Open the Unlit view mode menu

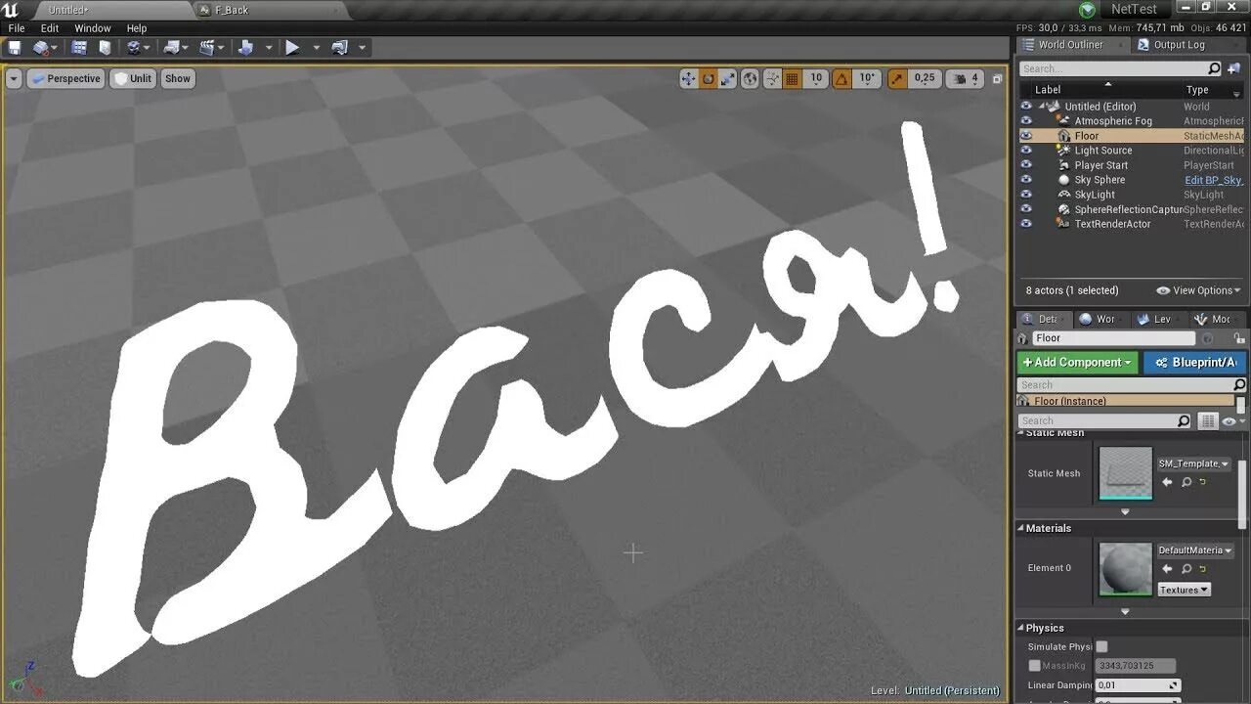[x=132, y=78]
